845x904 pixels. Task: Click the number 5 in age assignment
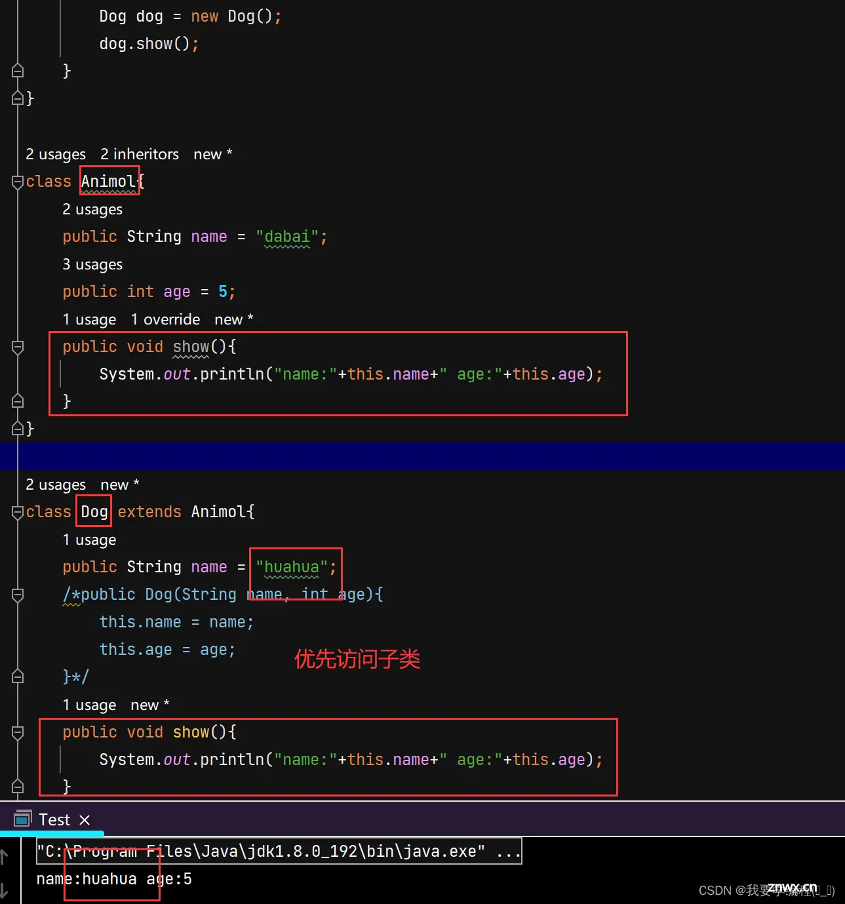(x=223, y=292)
